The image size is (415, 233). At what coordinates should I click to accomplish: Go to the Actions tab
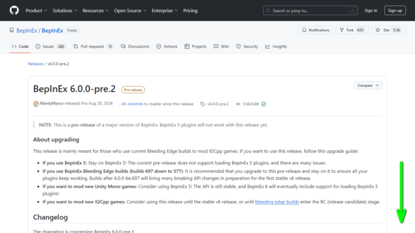(167, 46)
